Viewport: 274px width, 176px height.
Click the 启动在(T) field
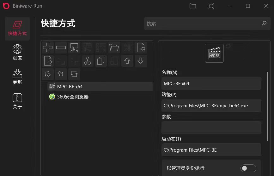(211, 150)
